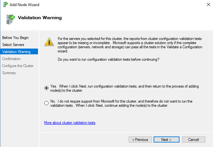Image resolution: width=213 pixels, height=147 pixels.
Task: Open the Select Servers step
Action: tap(13, 45)
